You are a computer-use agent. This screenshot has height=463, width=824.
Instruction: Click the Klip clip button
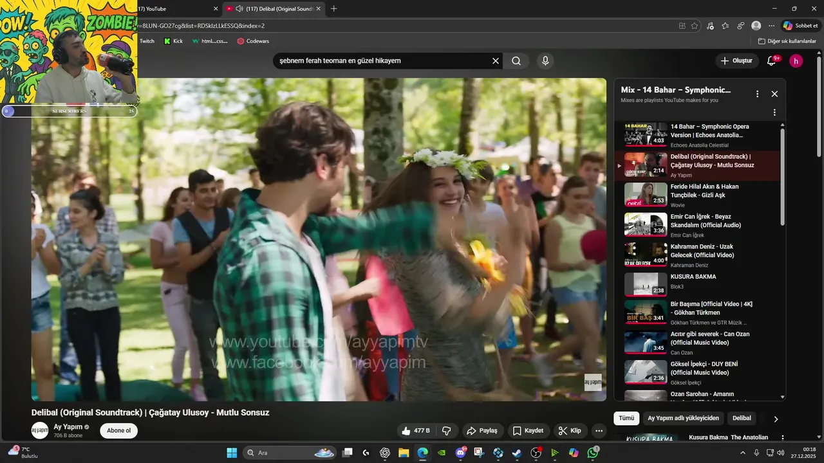570,431
